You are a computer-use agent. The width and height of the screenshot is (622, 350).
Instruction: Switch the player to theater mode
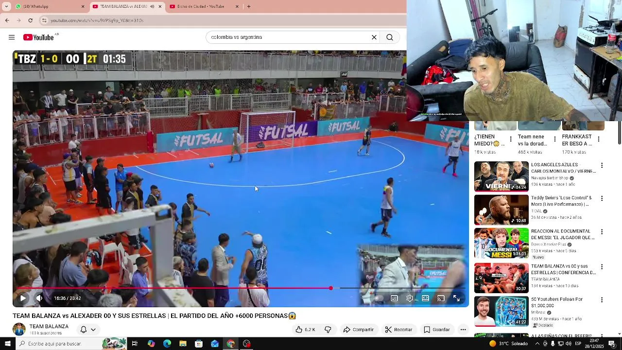point(425,298)
